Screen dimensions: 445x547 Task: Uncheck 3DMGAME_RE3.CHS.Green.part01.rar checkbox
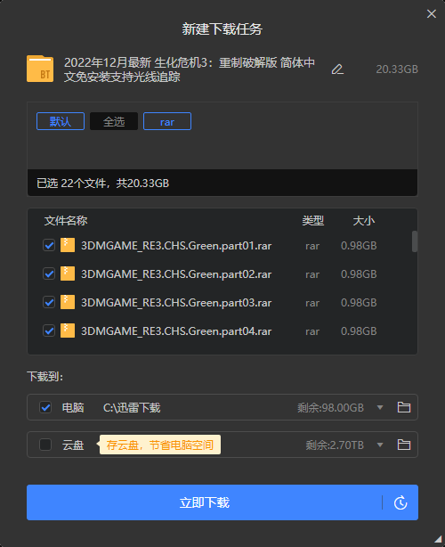tap(49, 245)
